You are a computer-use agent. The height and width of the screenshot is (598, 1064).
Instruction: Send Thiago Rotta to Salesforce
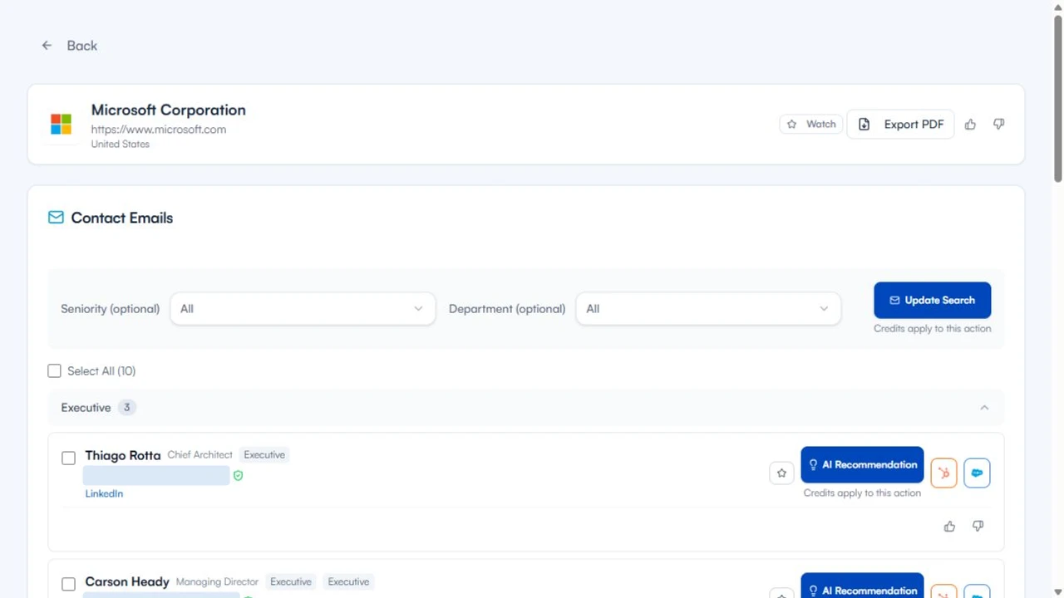coord(977,473)
